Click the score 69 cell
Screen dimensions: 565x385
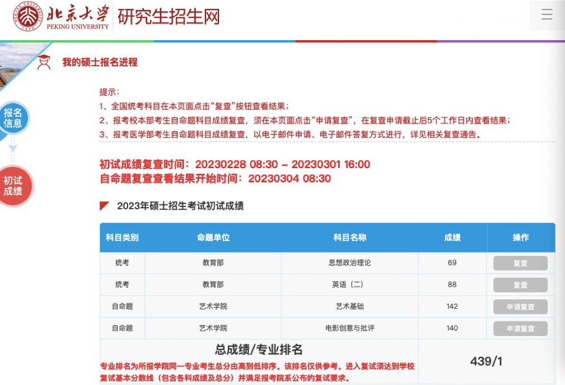452,263
